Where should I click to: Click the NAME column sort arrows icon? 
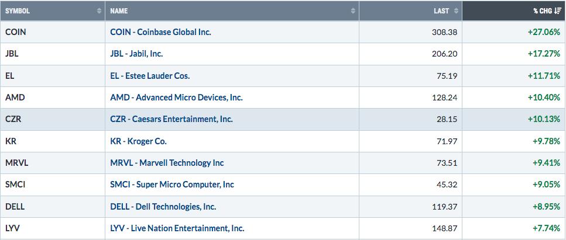(x=353, y=11)
